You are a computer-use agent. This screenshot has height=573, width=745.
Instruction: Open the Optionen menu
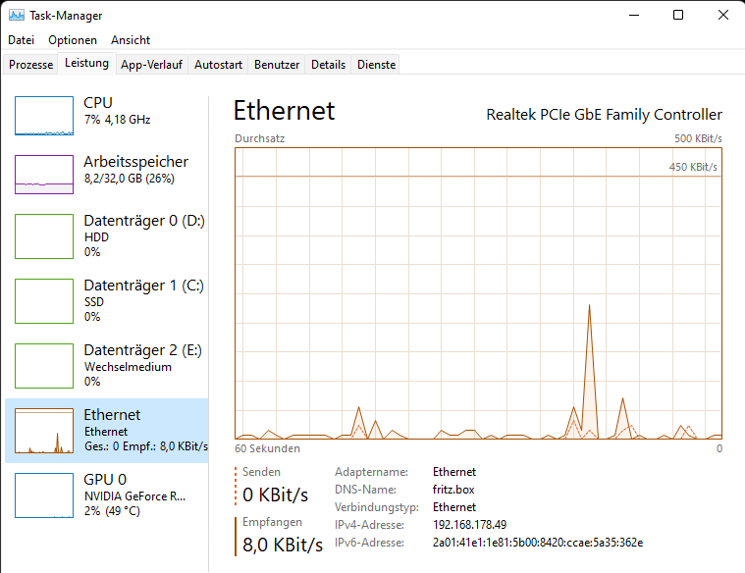pos(73,40)
